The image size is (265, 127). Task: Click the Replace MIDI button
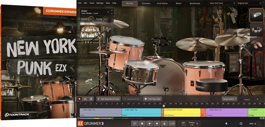(132, 99)
